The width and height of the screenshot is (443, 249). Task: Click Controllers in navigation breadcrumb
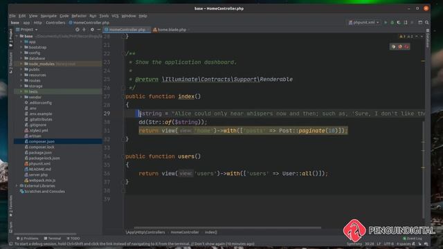[55, 23]
